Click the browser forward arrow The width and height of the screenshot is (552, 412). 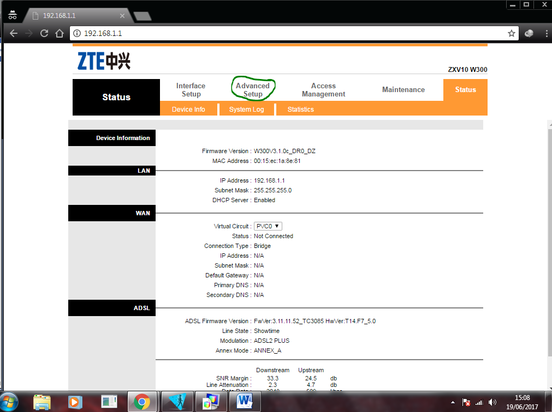point(28,33)
